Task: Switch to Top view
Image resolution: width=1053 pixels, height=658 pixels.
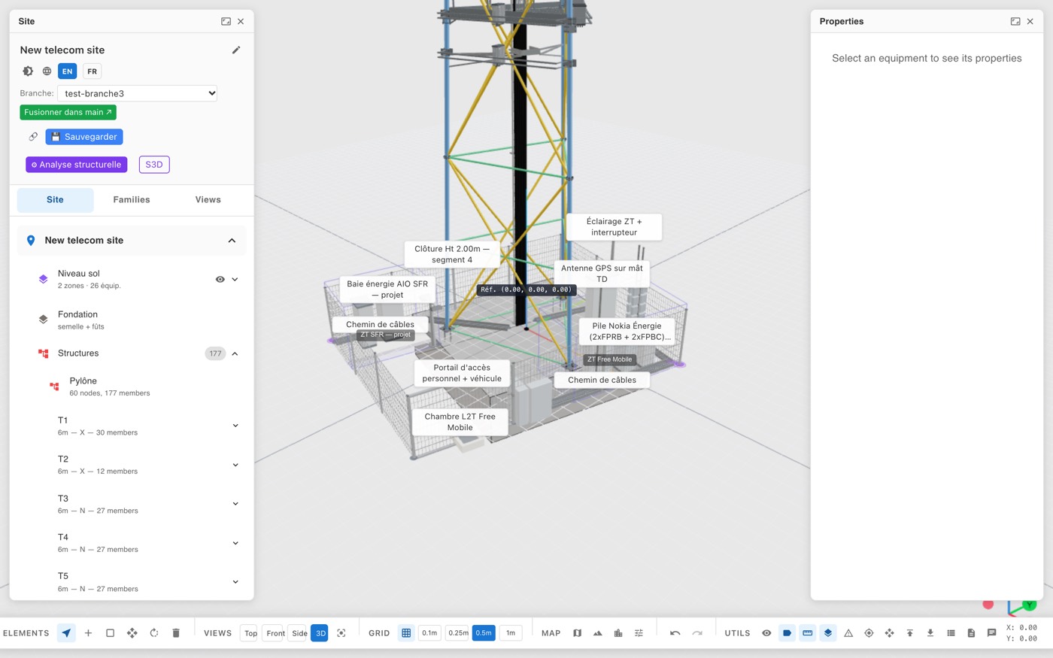Action: [x=250, y=633]
